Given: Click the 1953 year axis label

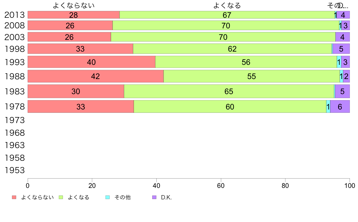Looking at the screenshot, I should pyautogui.click(x=14, y=170).
